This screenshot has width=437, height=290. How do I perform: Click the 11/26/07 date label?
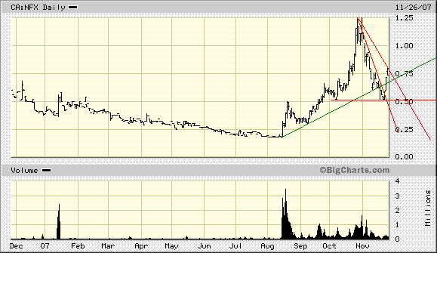pos(414,8)
